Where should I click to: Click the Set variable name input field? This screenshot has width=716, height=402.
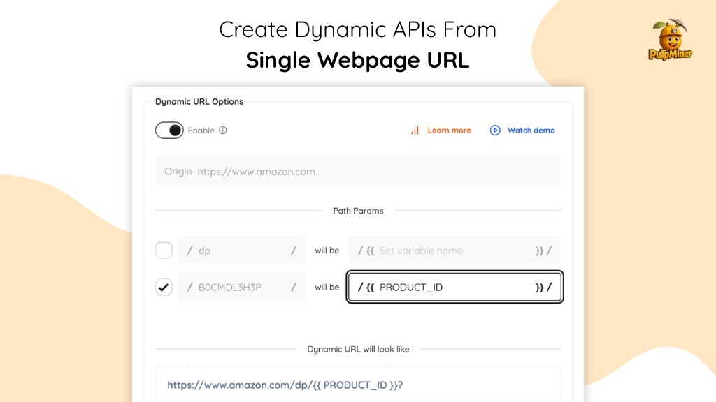[454, 250]
